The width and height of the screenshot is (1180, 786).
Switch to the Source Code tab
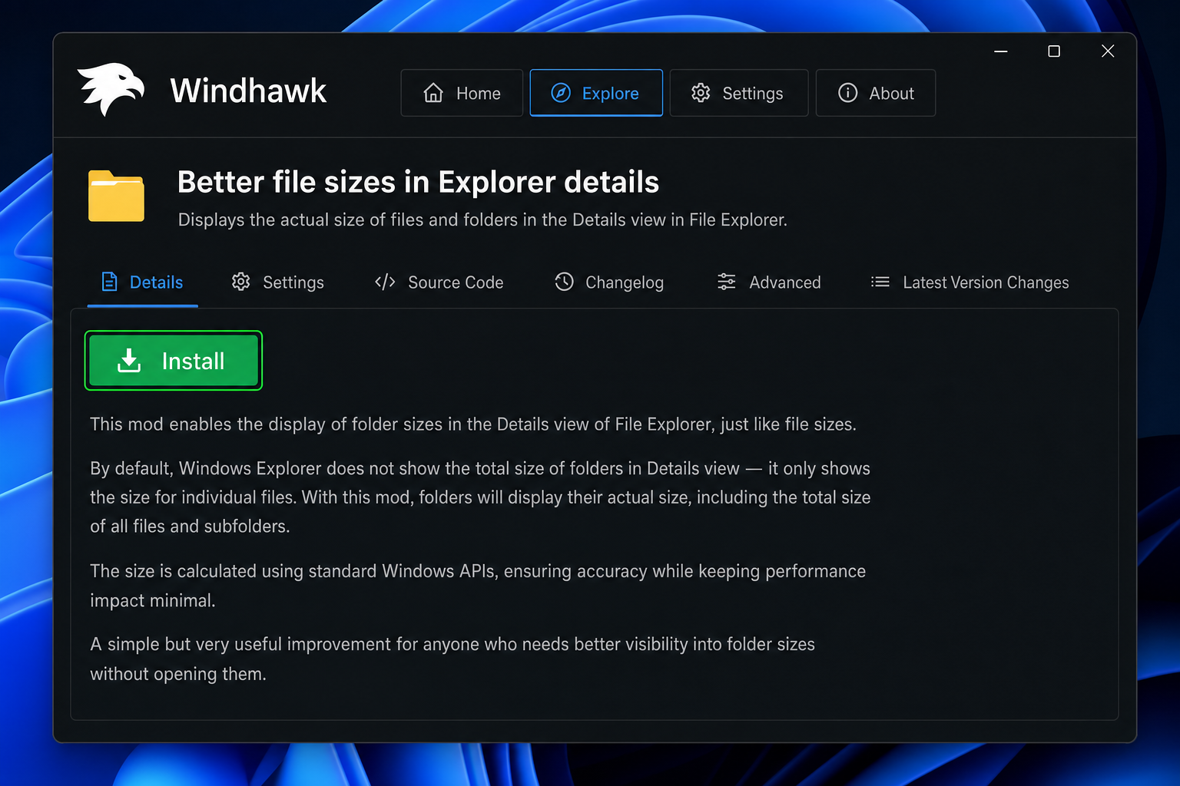(x=439, y=282)
